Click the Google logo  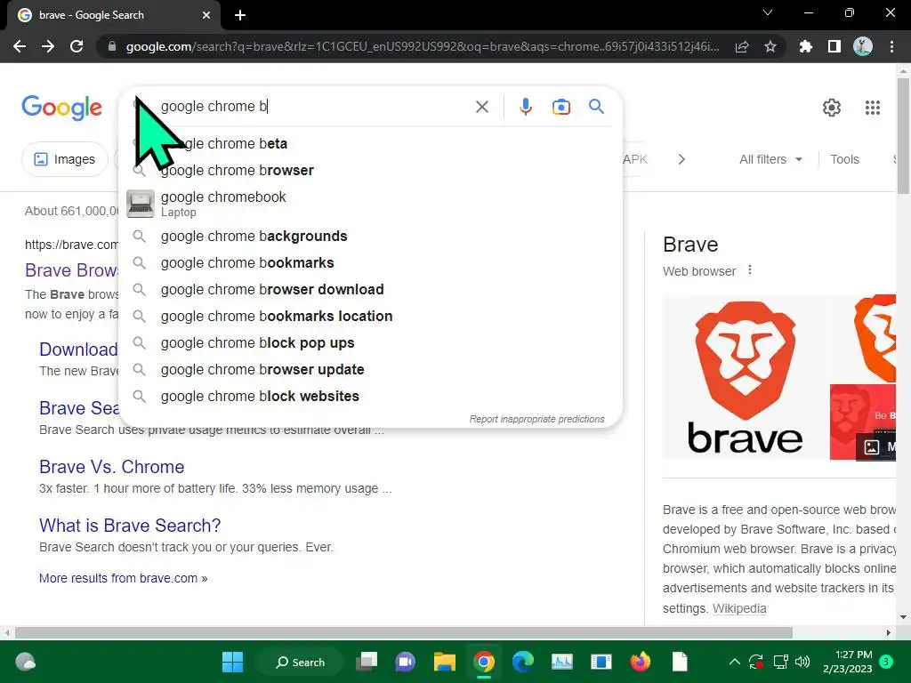[61, 108]
